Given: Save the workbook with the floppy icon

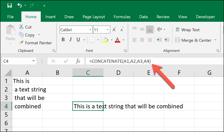Looking at the screenshot, I should [x=10, y=6].
